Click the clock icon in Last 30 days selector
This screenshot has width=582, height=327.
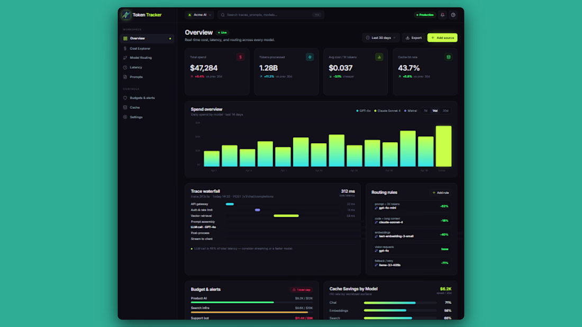click(368, 38)
